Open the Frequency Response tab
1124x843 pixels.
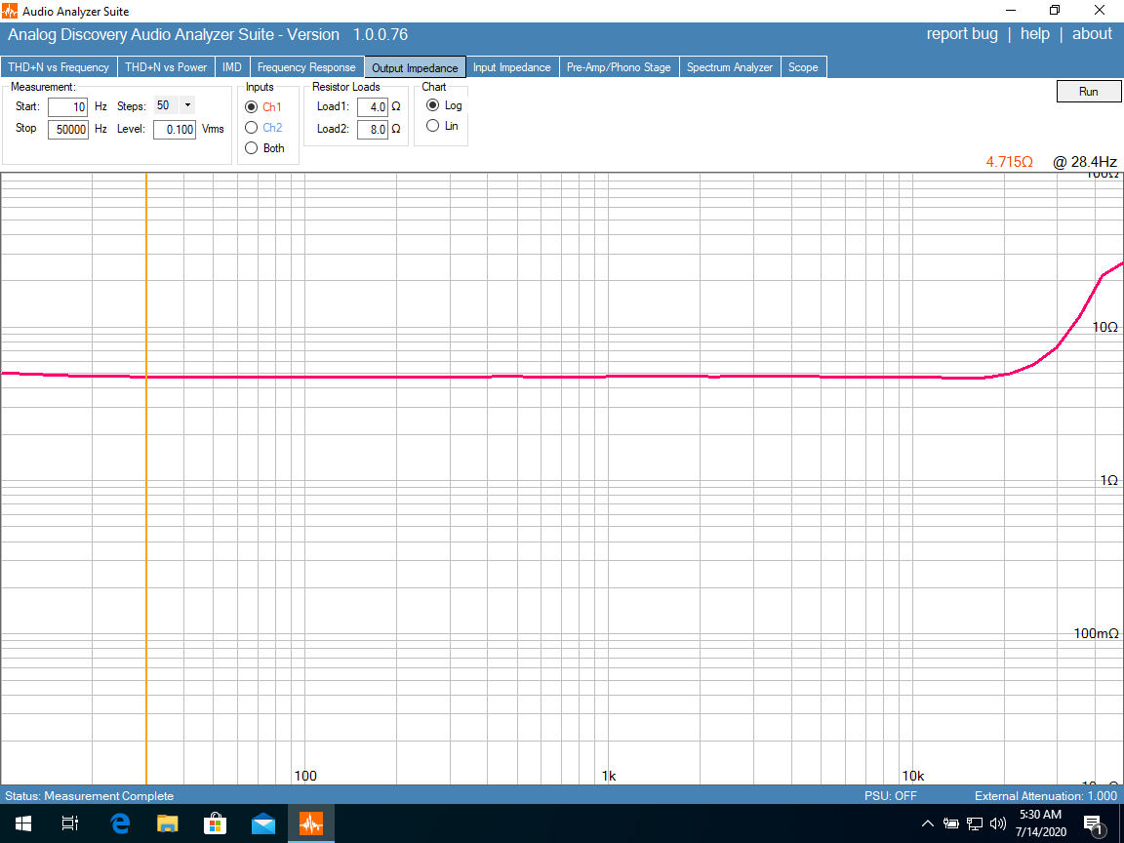306,67
